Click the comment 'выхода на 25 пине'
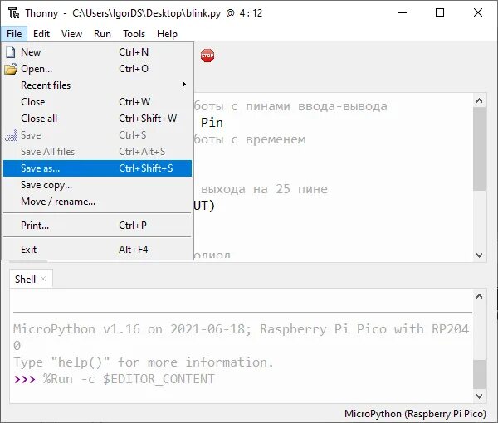This screenshot has height=423, width=498. point(264,189)
